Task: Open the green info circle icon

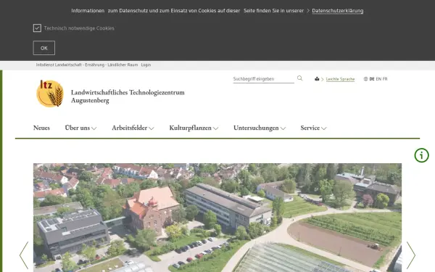Action: tap(421, 155)
